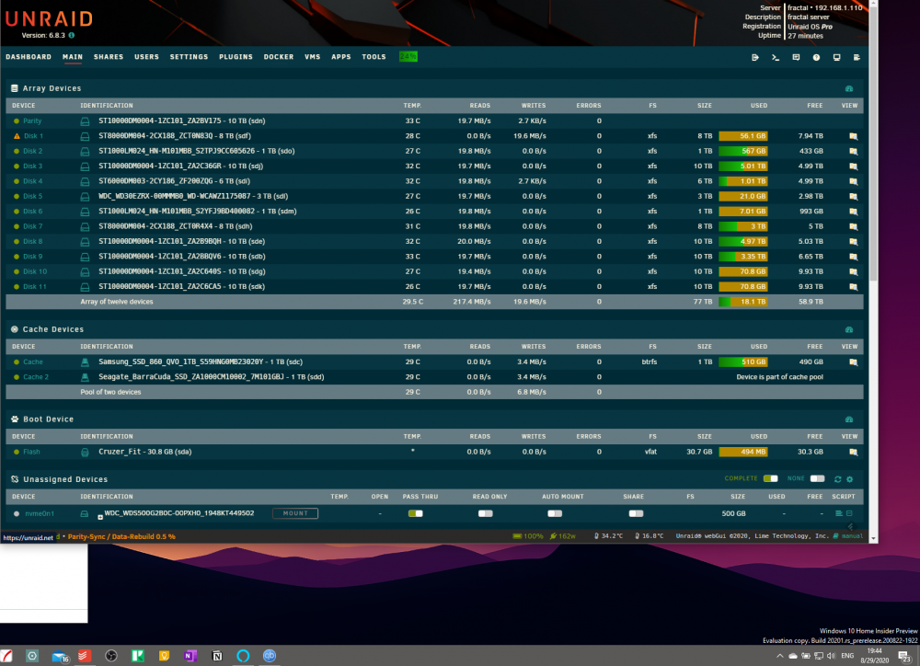The width and height of the screenshot is (920, 666).
Task: Click the UNRAID logo in the header
Action: 49,18
